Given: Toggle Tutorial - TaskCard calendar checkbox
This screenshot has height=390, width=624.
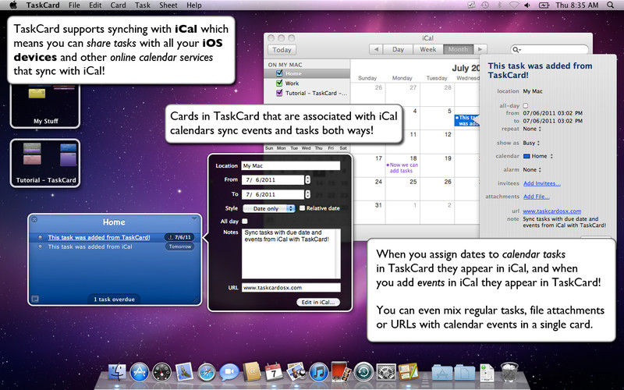Looking at the screenshot, I should pyautogui.click(x=279, y=93).
